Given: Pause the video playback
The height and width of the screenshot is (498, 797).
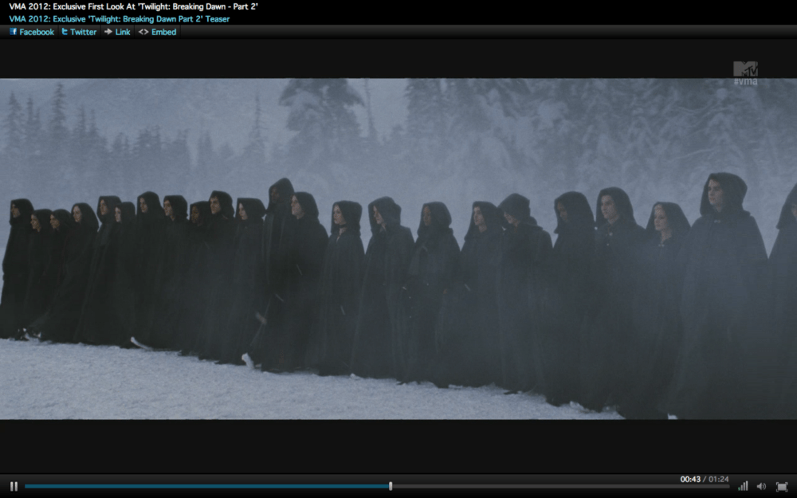Looking at the screenshot, I should [14, 486].
